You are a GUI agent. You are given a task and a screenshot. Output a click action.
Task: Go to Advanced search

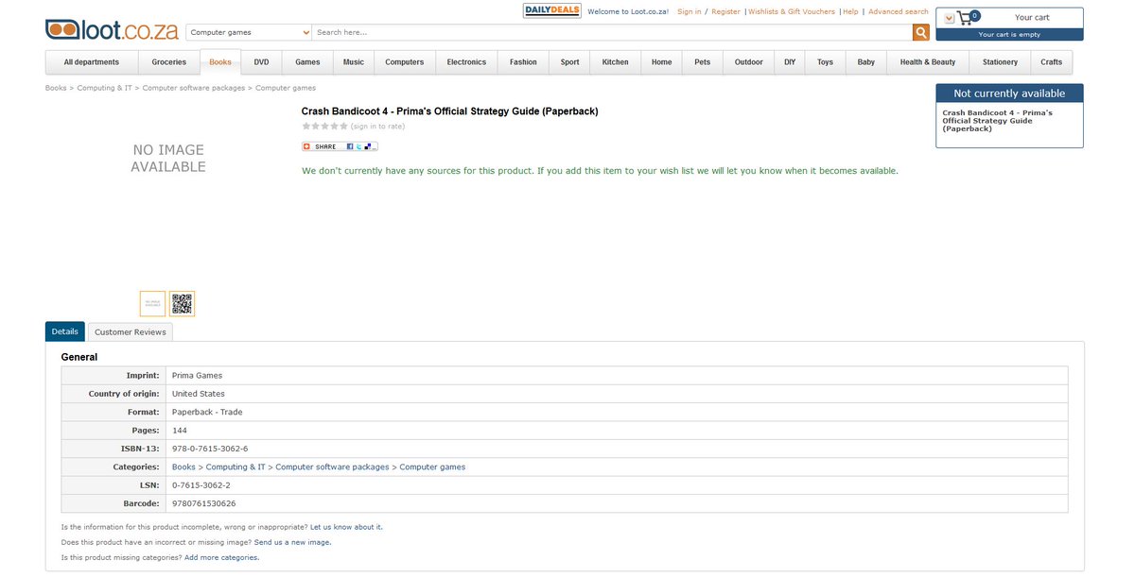point(899,12)
